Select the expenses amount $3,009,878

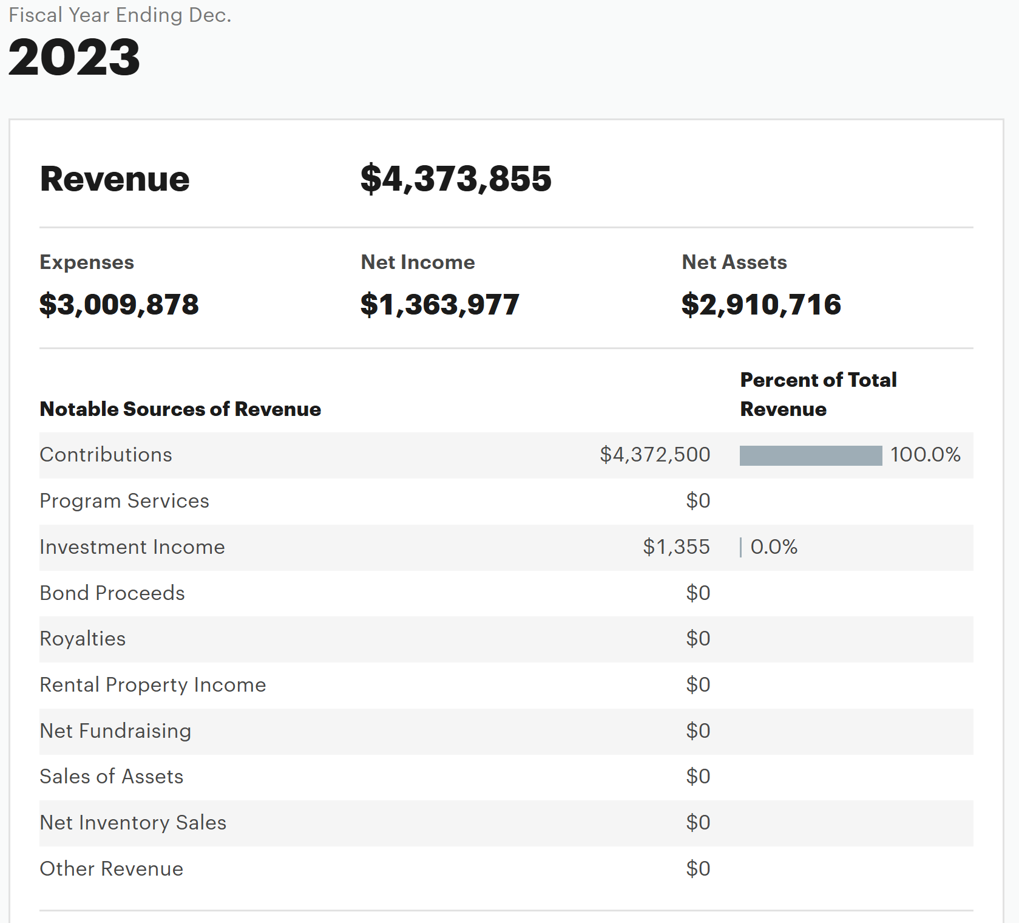pyautogui.click(x=119, y=304)
